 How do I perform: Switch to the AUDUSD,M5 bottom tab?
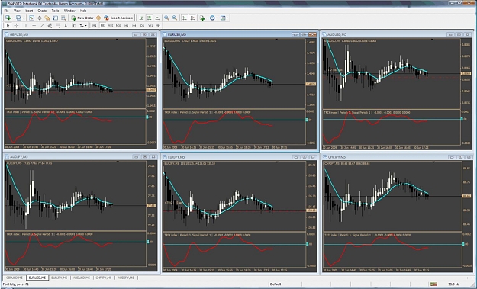click(x=81, y=278)
